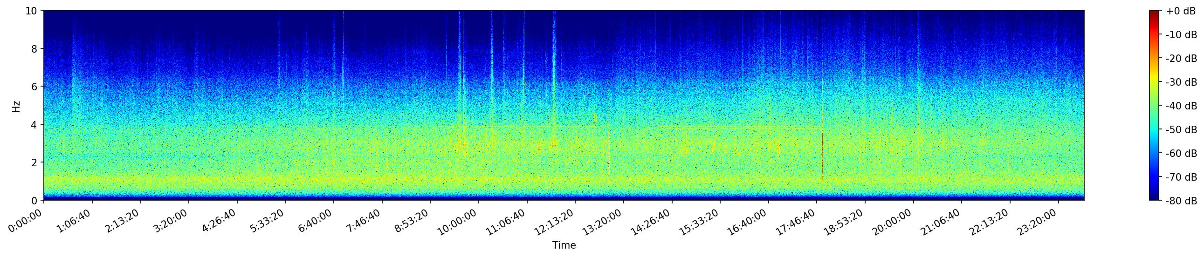
Task: Click the +0 dB colorbar label
Action: coord(1180,11)
